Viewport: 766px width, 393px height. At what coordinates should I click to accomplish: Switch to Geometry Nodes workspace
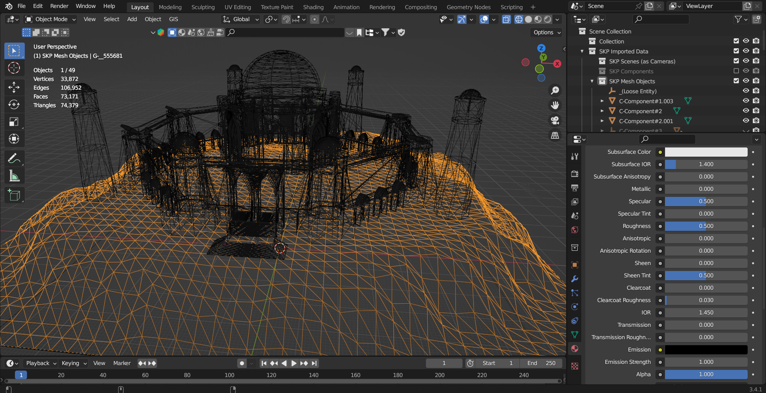(468, 7)
